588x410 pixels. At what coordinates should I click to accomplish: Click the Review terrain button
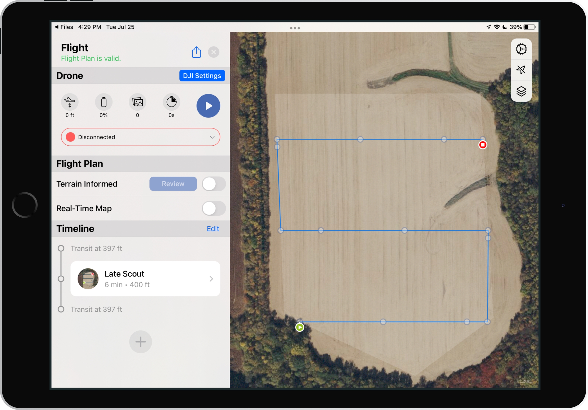pyautogui.click(x=173, y=184)
